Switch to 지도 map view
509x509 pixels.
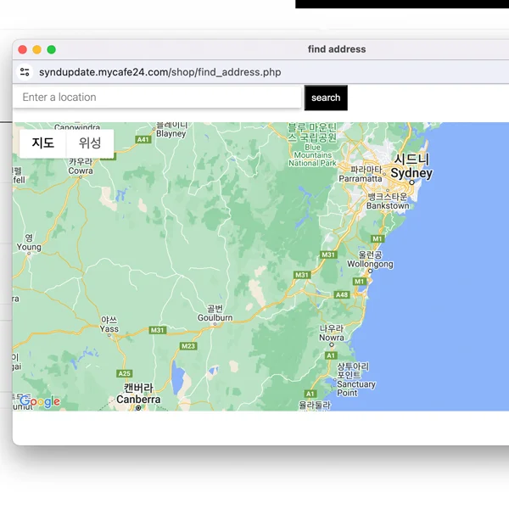(x=43, y=143)
